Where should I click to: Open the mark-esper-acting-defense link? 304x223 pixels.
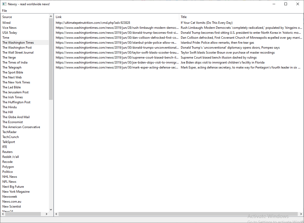click(117, 67)
